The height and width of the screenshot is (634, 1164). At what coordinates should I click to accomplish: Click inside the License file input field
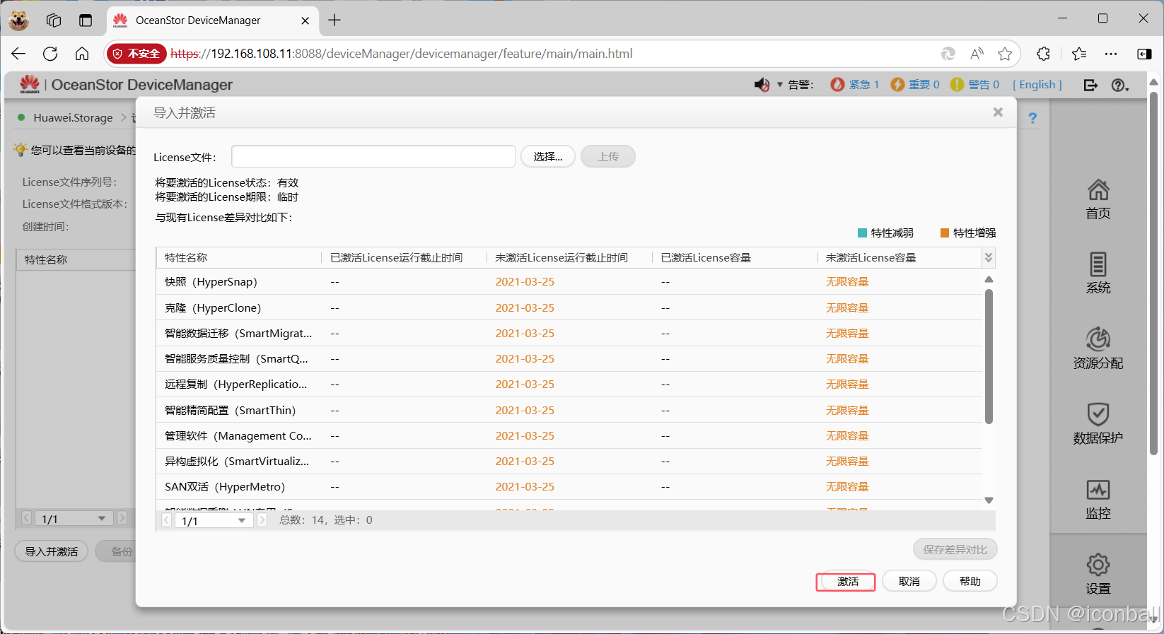pyautogui.click(x=373, y=156)
